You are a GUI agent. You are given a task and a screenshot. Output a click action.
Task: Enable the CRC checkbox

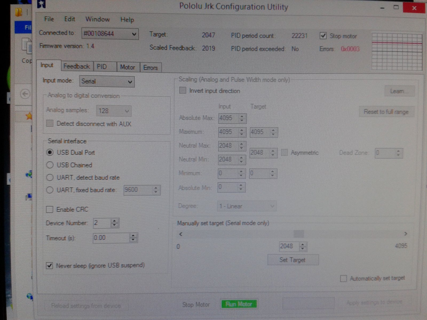click(50, 209)
